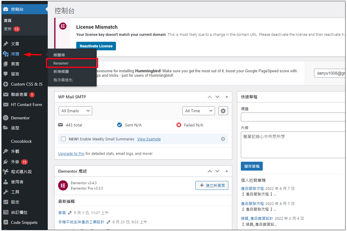Select 批次最佳化 from the submenu
The width and height of the screenshot is (347, 231).
63,80
